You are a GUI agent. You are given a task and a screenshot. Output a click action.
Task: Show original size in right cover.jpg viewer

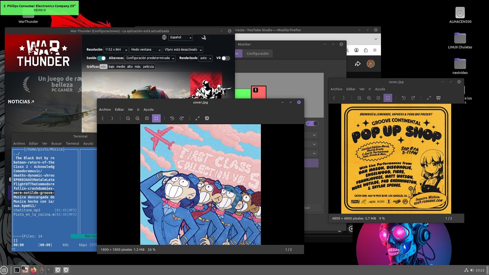click(378, 98)
